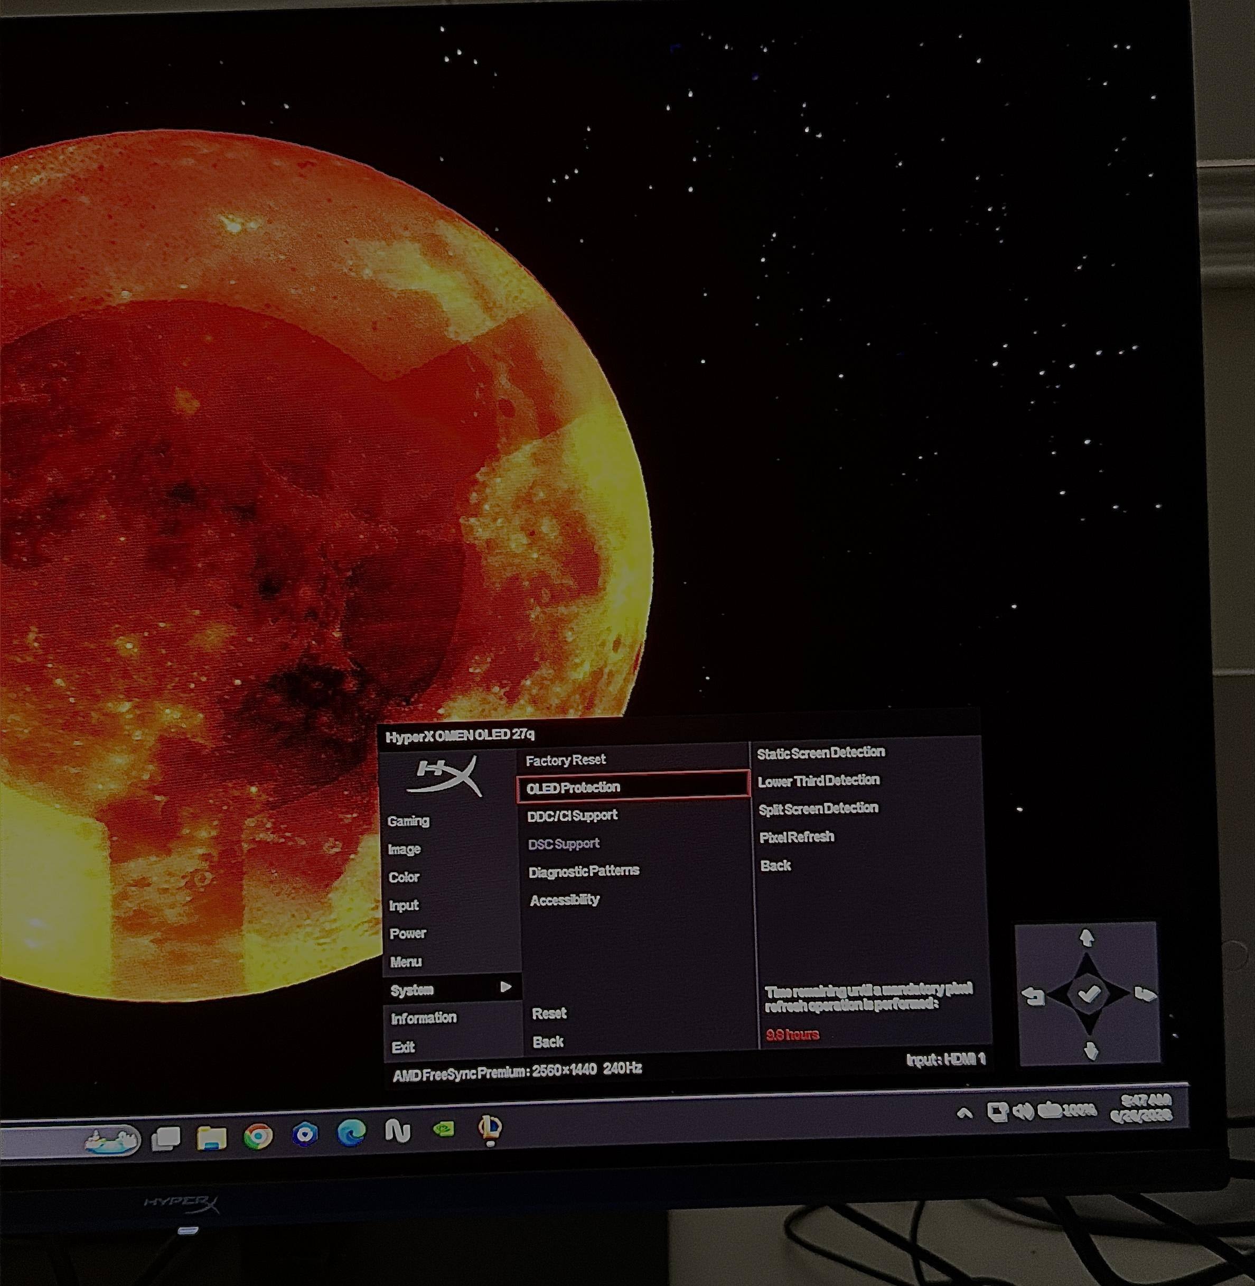Image resolution: width=1255 pixels, height=1286 pixels.
Task: Click the taskbar search box illustration
Action: click(x=113, y=1140)
